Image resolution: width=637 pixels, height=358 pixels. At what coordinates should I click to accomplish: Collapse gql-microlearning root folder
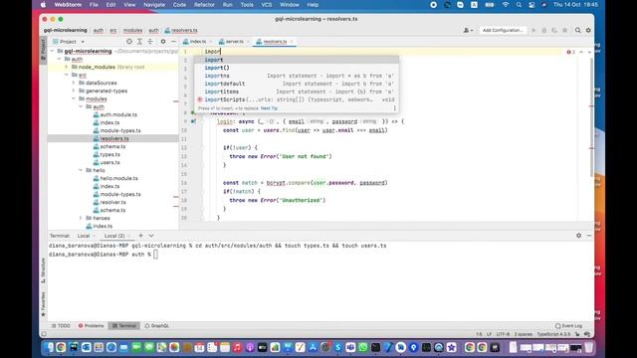point(52,51)
